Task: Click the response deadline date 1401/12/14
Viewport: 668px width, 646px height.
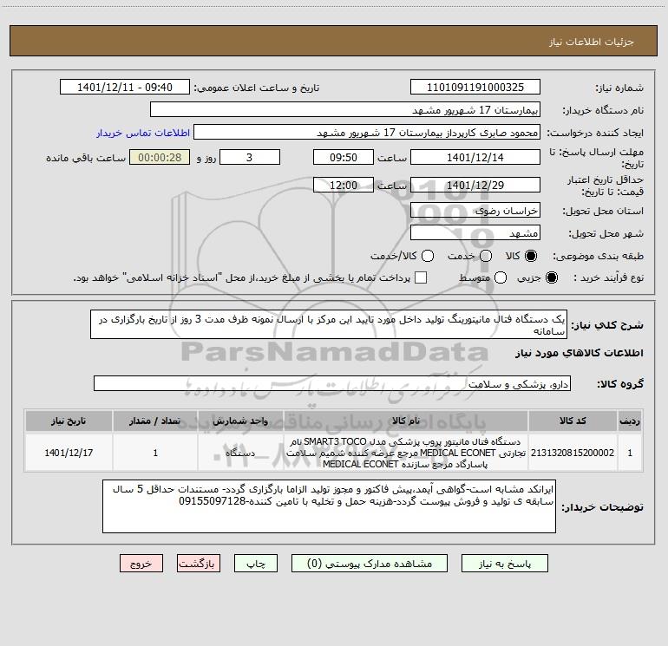Action: [x=475, y=157]
